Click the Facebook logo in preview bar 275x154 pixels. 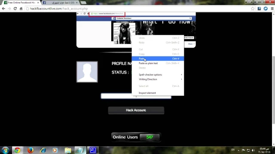pyautogui.click(x=113, y=18)
